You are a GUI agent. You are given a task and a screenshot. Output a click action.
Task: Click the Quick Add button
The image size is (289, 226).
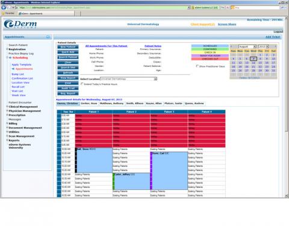click(68, 52)
